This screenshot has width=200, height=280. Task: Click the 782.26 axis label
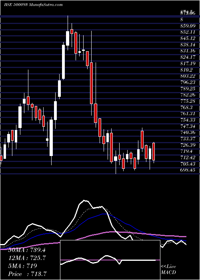click(188, 95)
